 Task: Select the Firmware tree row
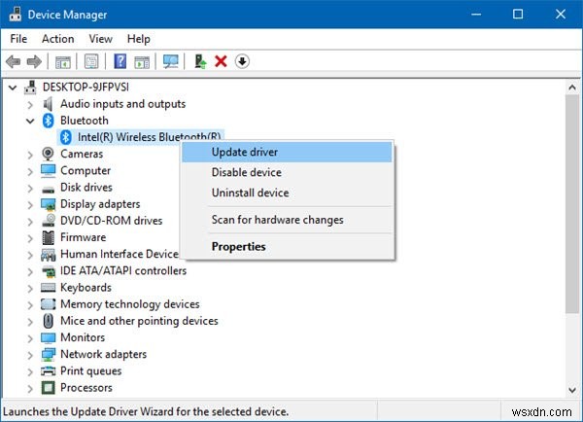tap(83, 237)
